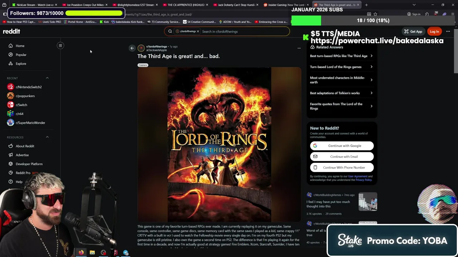The image size is (458, 257).
Task: Open LiveU Solo PRO bookmark
Action: [x=49, y=22]
